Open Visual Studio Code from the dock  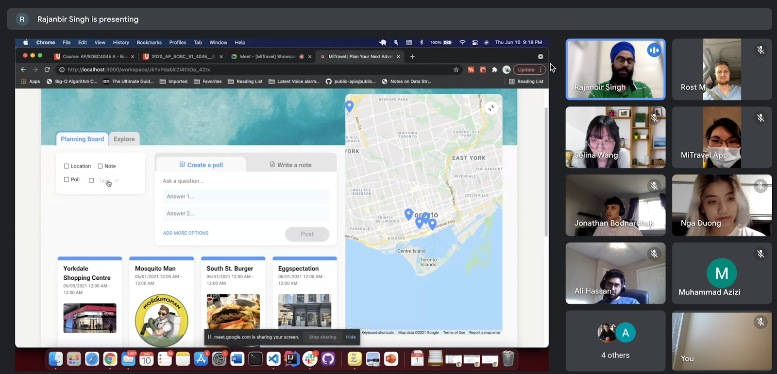[x=273, y=359]
